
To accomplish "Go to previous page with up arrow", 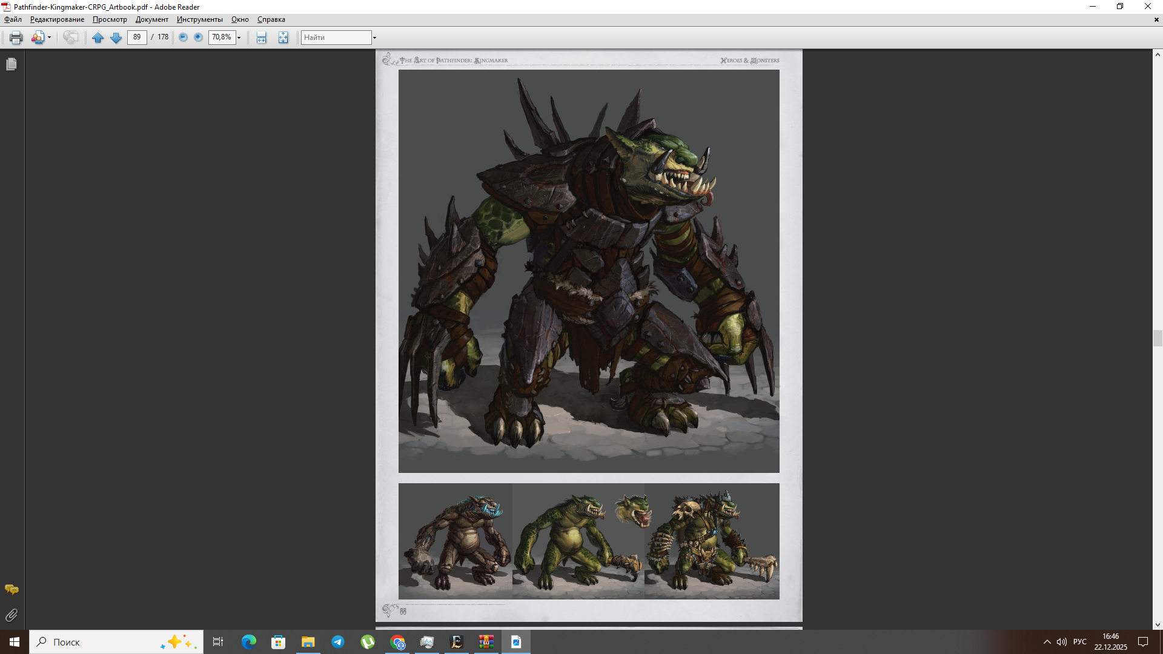I will [x=98, y=38].
